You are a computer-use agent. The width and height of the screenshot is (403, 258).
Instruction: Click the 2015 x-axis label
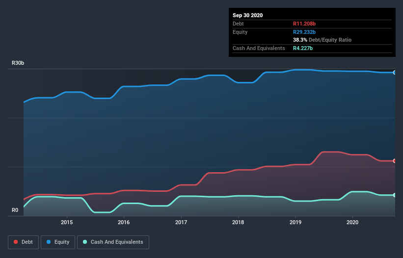point(67,222)
